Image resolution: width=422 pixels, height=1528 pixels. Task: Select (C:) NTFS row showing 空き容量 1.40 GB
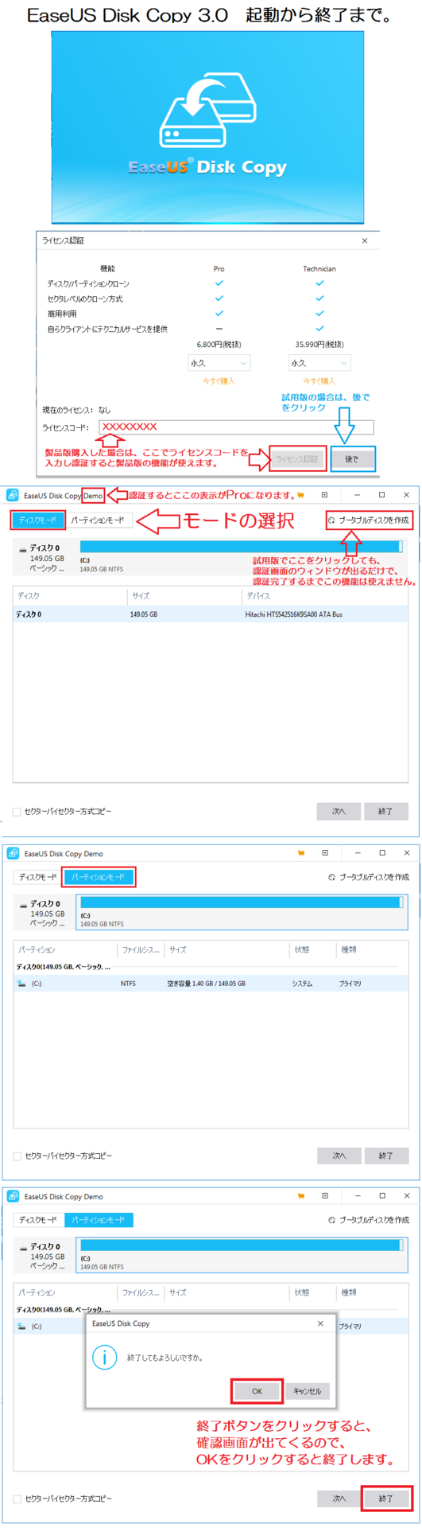211,984
